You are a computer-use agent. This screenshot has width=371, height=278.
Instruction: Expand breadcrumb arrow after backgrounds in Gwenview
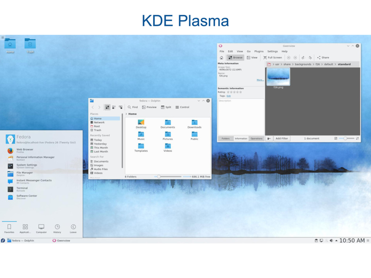313,64
